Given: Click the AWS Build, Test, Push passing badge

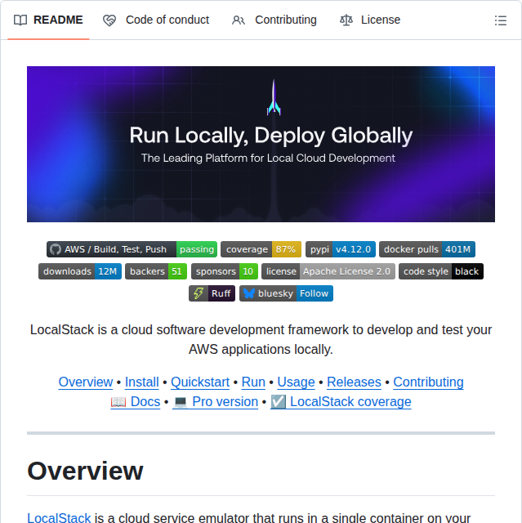Looking at the screenshot, I should tap(132, 249).
